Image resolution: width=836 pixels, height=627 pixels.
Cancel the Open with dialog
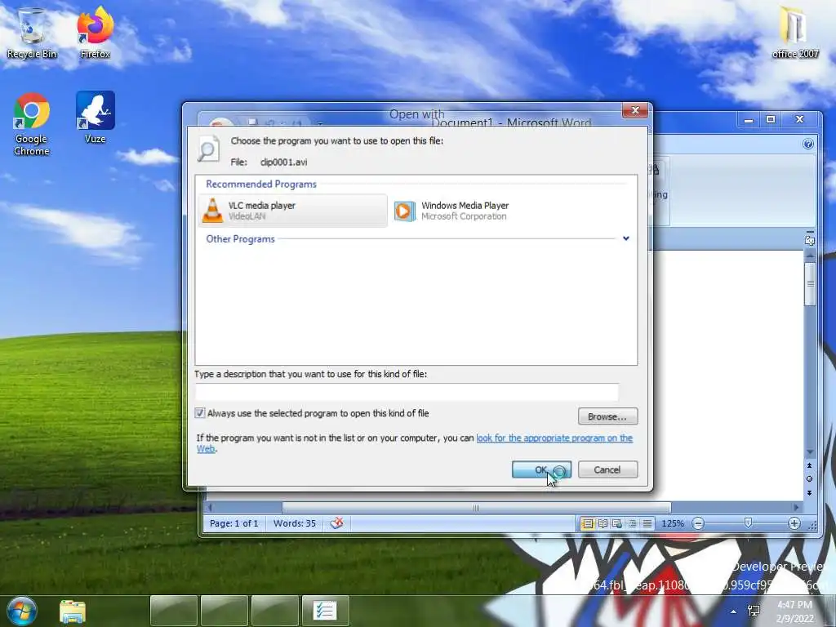(607, 469)
